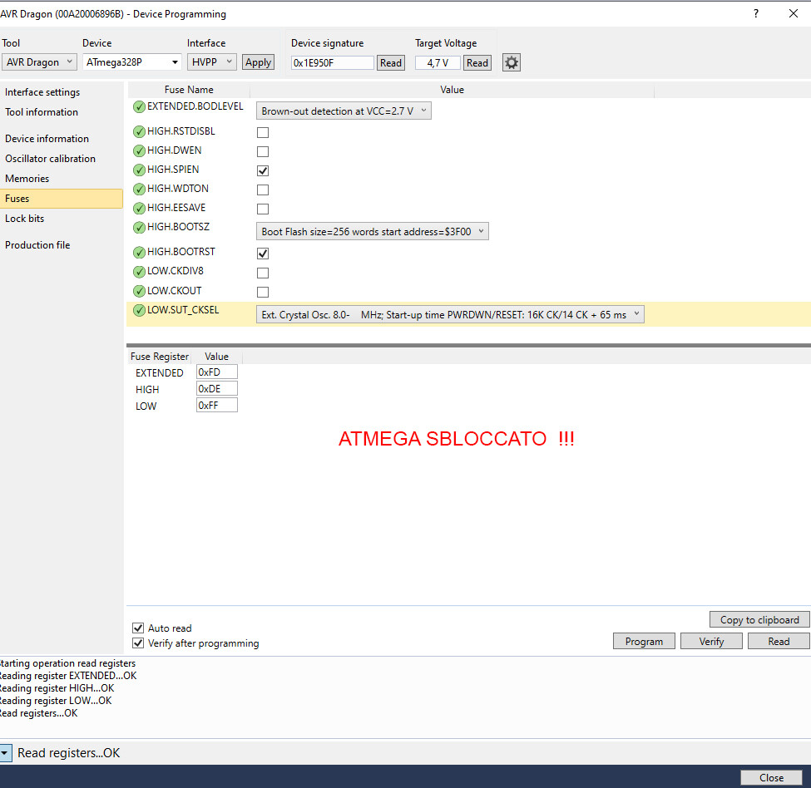Disable the Auto read checkbox
The height and width of the screenshot is (788, 811).
[x=138, y=628]
